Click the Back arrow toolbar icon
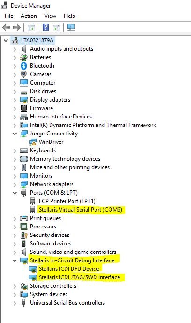Viewport: 191px width, 323px height. (x=7, y=27)
